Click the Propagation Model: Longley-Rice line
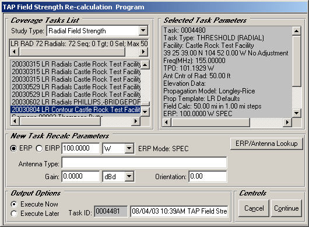Screen dimensions: 309x227 point(209,91)
